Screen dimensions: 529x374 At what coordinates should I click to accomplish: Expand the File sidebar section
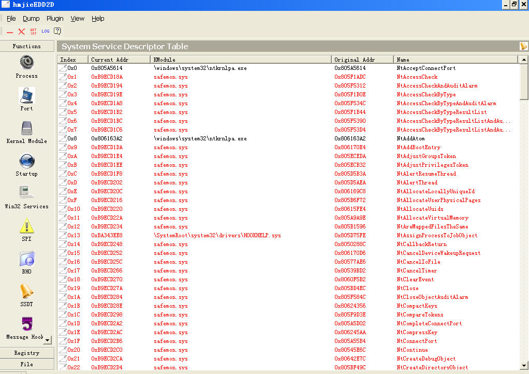pyautogui.click(x=27, y=364)
